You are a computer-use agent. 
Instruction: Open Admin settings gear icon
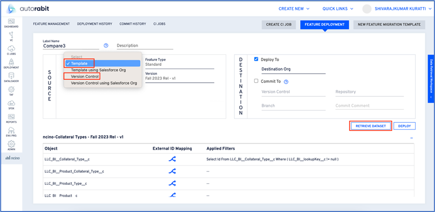click(11, 146)
